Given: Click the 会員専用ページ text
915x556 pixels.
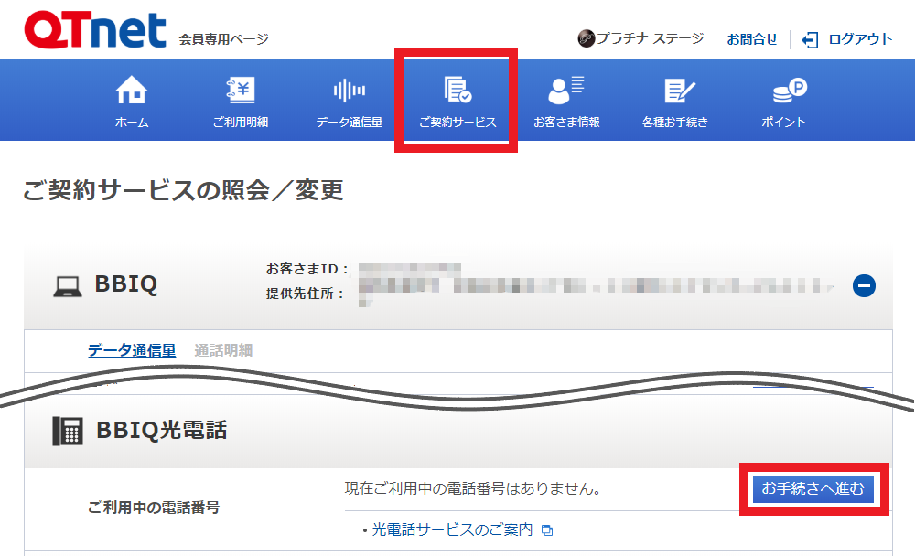Looking at the screenshot, I should [x=223, y=39].
